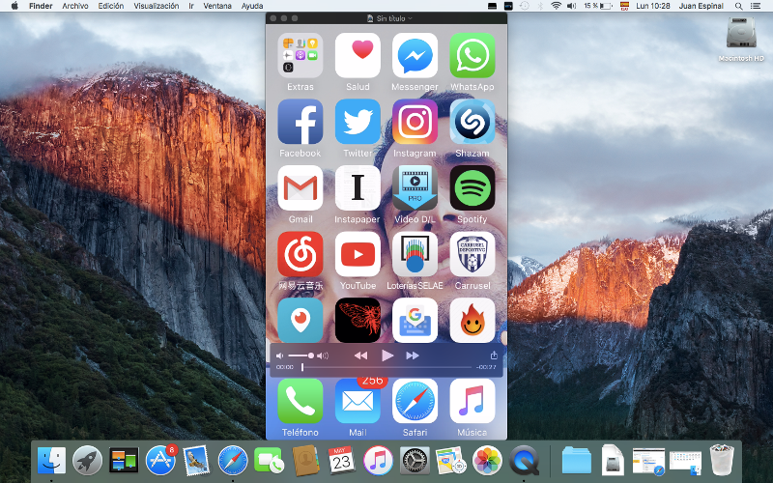Screen dimensions: 773x483
Task: Open the Ventana menu
Action: [x=217, y=6]
